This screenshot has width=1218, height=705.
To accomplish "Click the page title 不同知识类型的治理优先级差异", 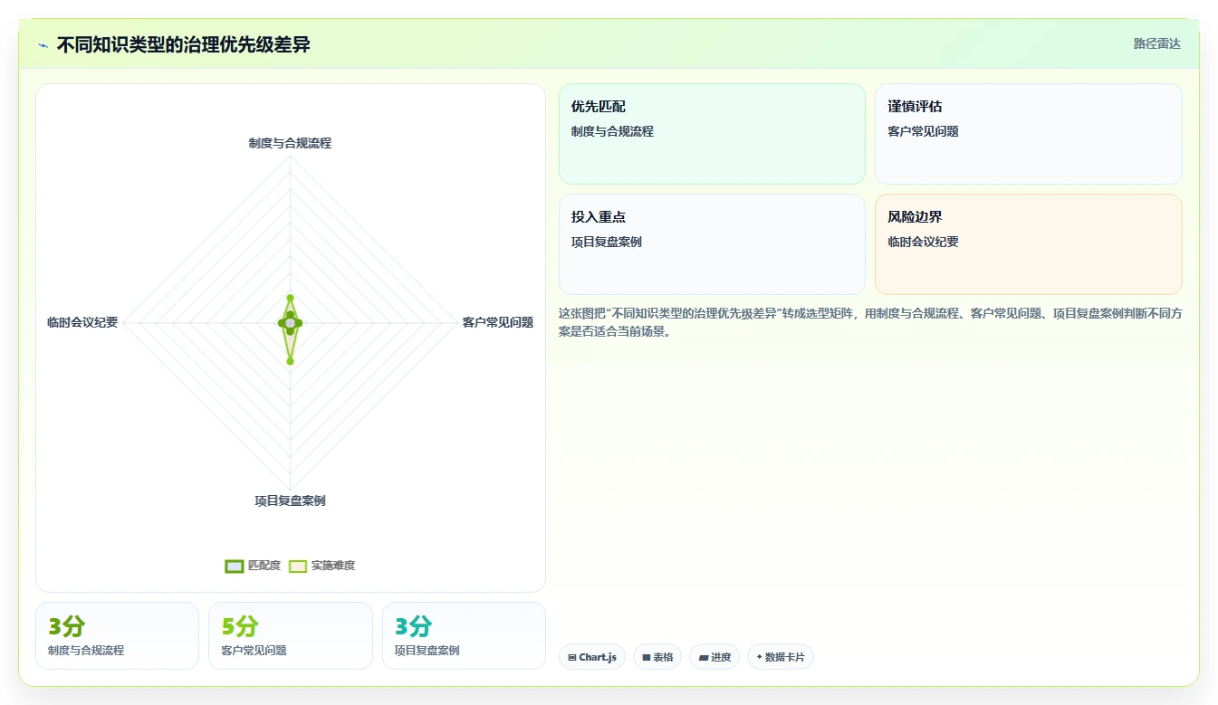I will (184, 44).
